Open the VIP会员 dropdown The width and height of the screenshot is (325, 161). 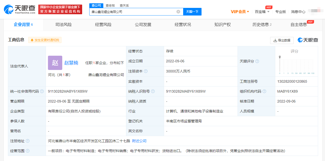click(240, 11)
